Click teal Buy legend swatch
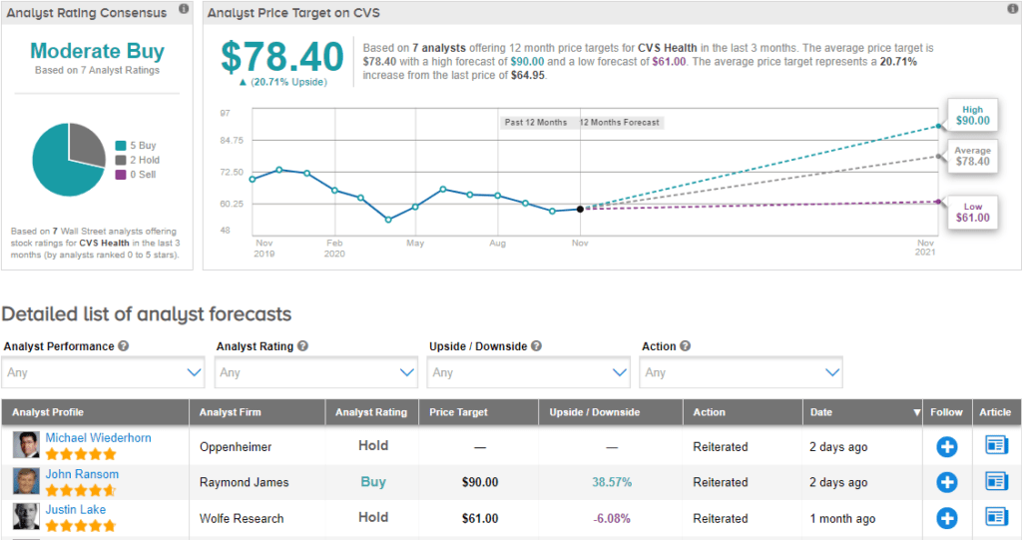This screenshot has width=1022, height=540. point(121,146)
